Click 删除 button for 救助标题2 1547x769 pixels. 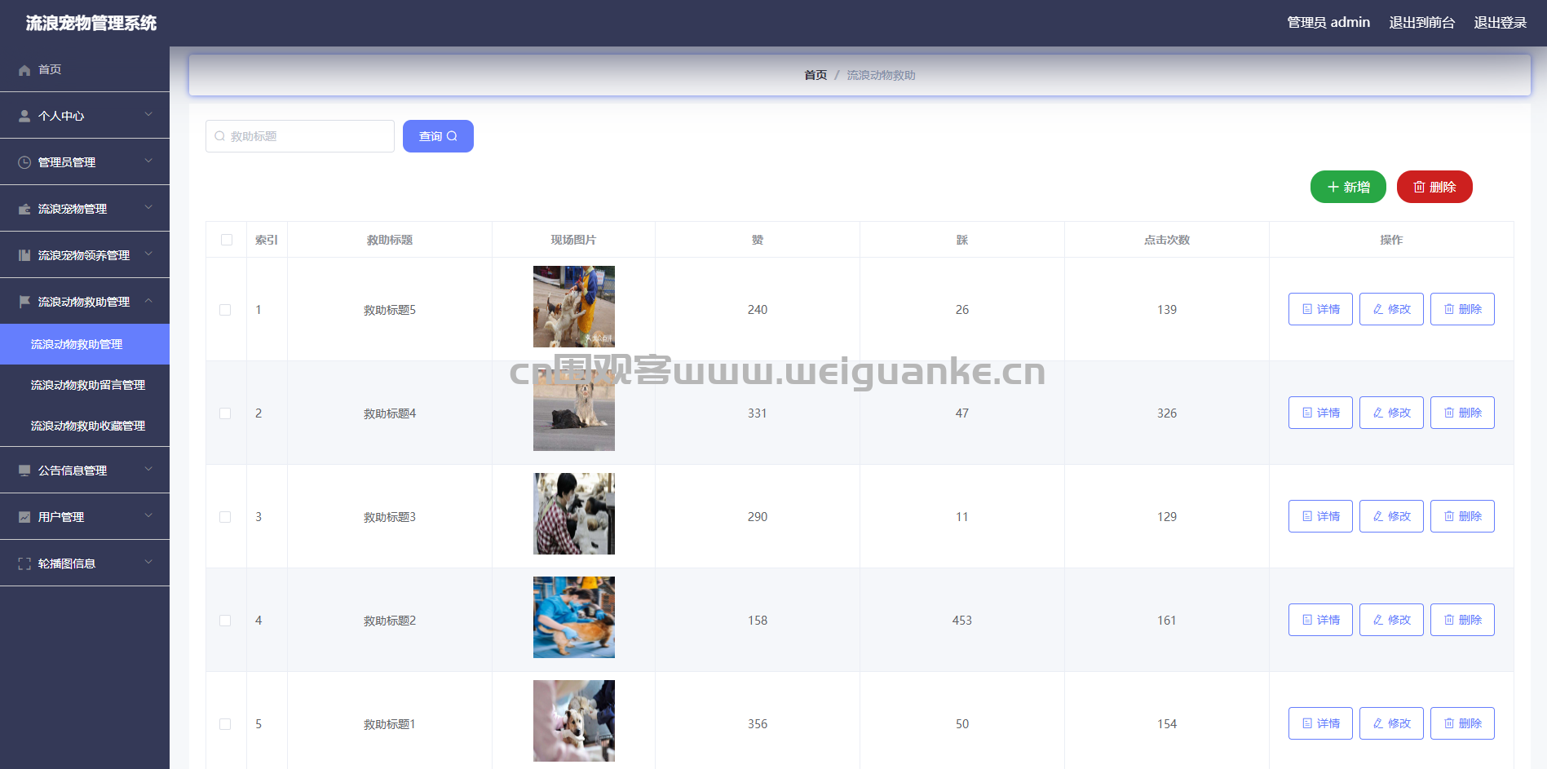[1462, 620]
